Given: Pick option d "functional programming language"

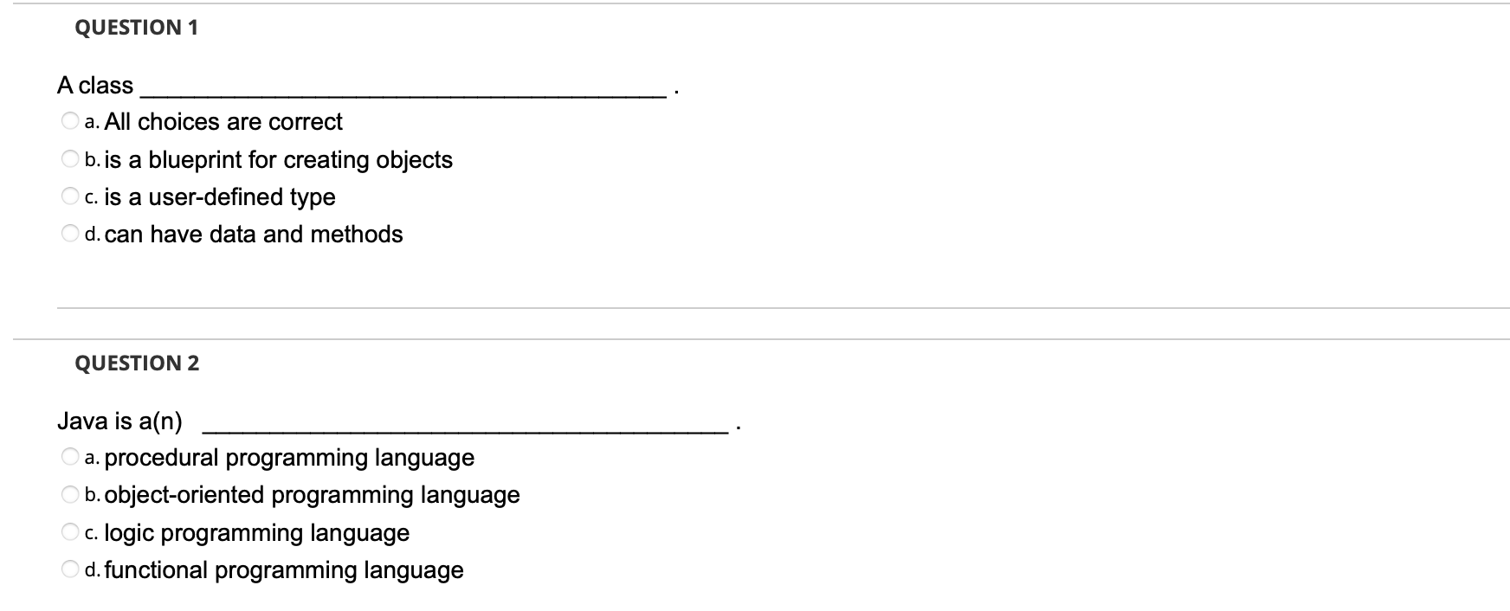Looking at the screenshot, I should pyautogui.click(x=68, y=569).
